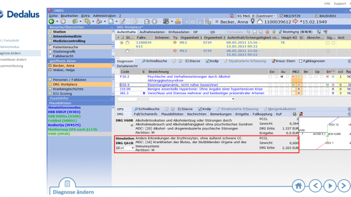The image size is (351, 197).
Task: Tick the Sig checkbox in case row
Action: 328,43
